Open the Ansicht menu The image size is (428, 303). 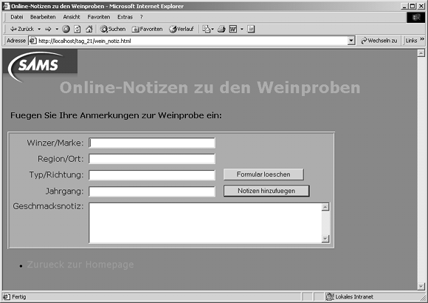coord(72,17)
